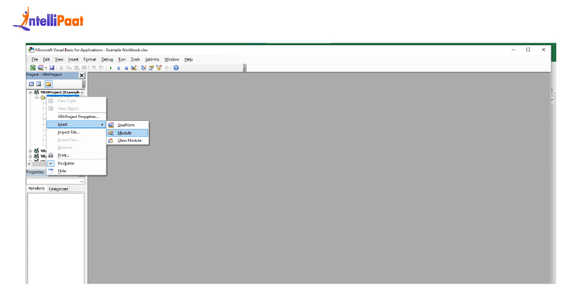Click the Toolbox toolbar icon
Viewport: 582px width, 303px height.
[x=166, y=68]
